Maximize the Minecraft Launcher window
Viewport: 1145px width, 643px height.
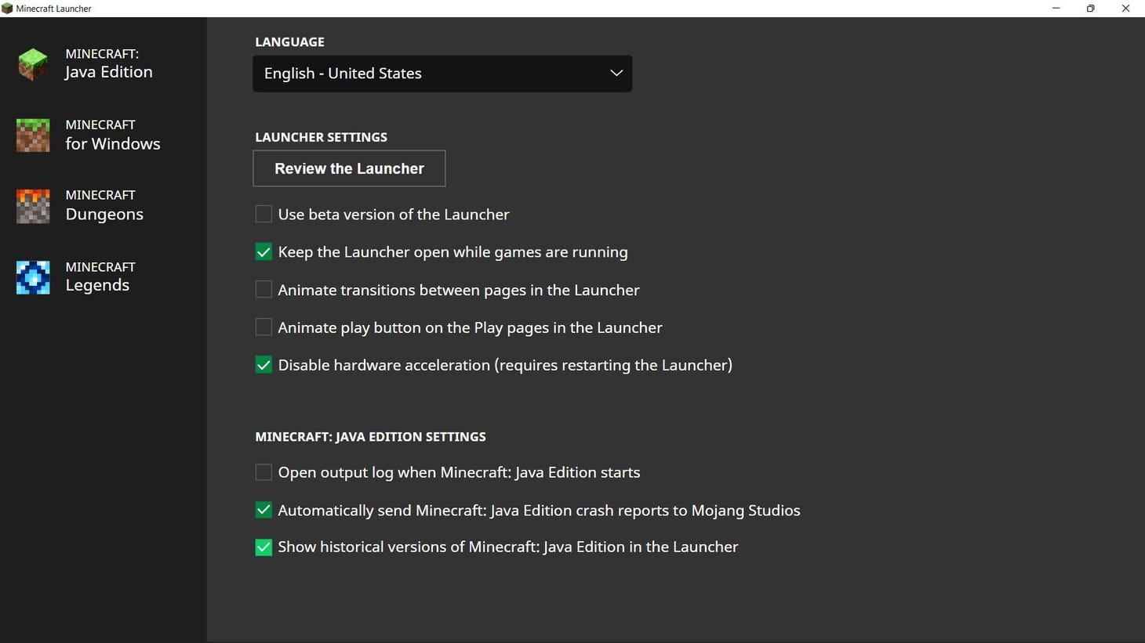pos(1090,9)
